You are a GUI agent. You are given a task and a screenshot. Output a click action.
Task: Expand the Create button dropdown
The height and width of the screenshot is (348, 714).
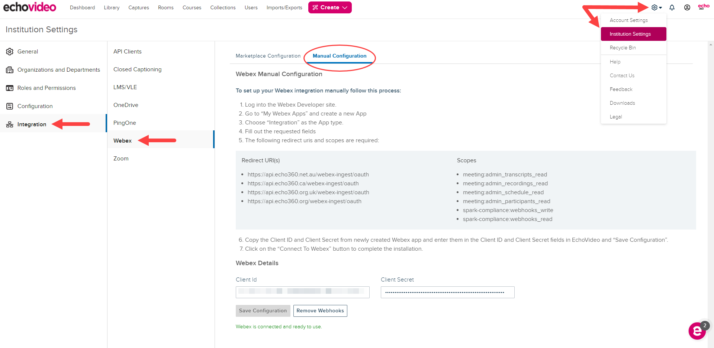(345, 7)
